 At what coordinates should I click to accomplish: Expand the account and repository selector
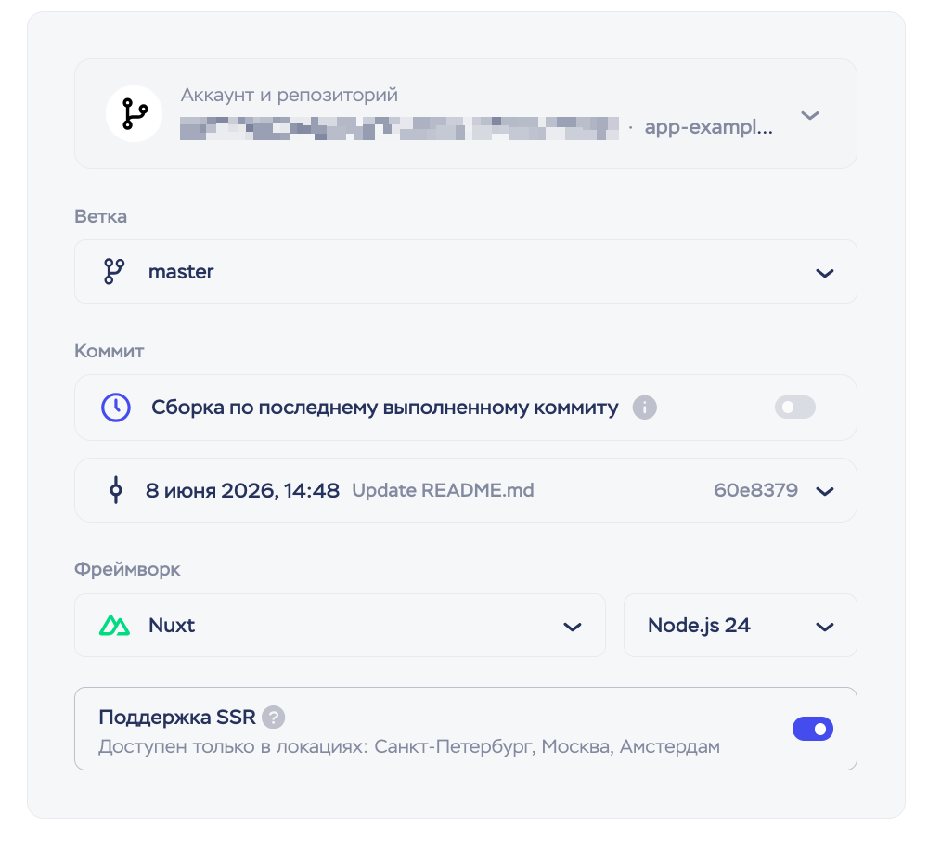click(x=810, y=115)
